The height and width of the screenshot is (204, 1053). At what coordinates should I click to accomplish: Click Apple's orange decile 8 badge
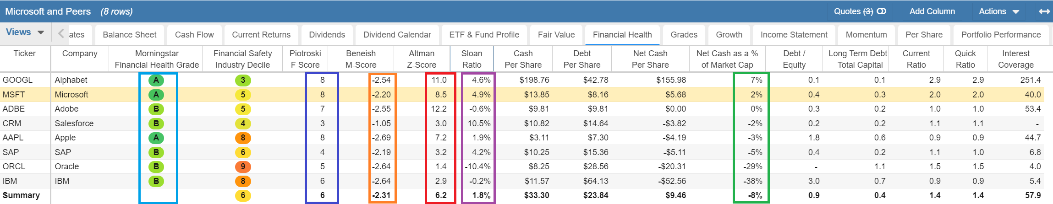(243, 138)
